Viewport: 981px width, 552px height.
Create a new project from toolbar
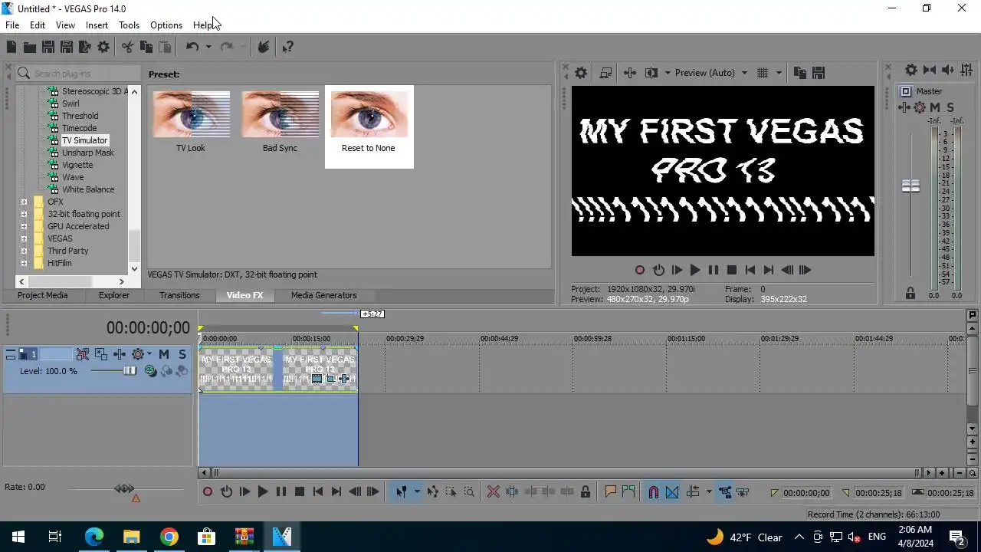coord(11,48)
